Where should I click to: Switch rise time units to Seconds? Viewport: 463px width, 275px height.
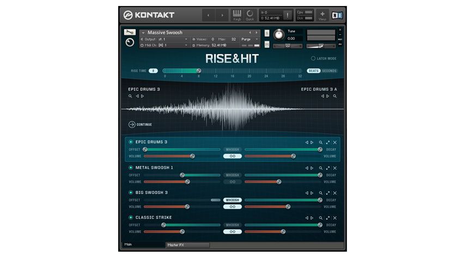(329, 71)
